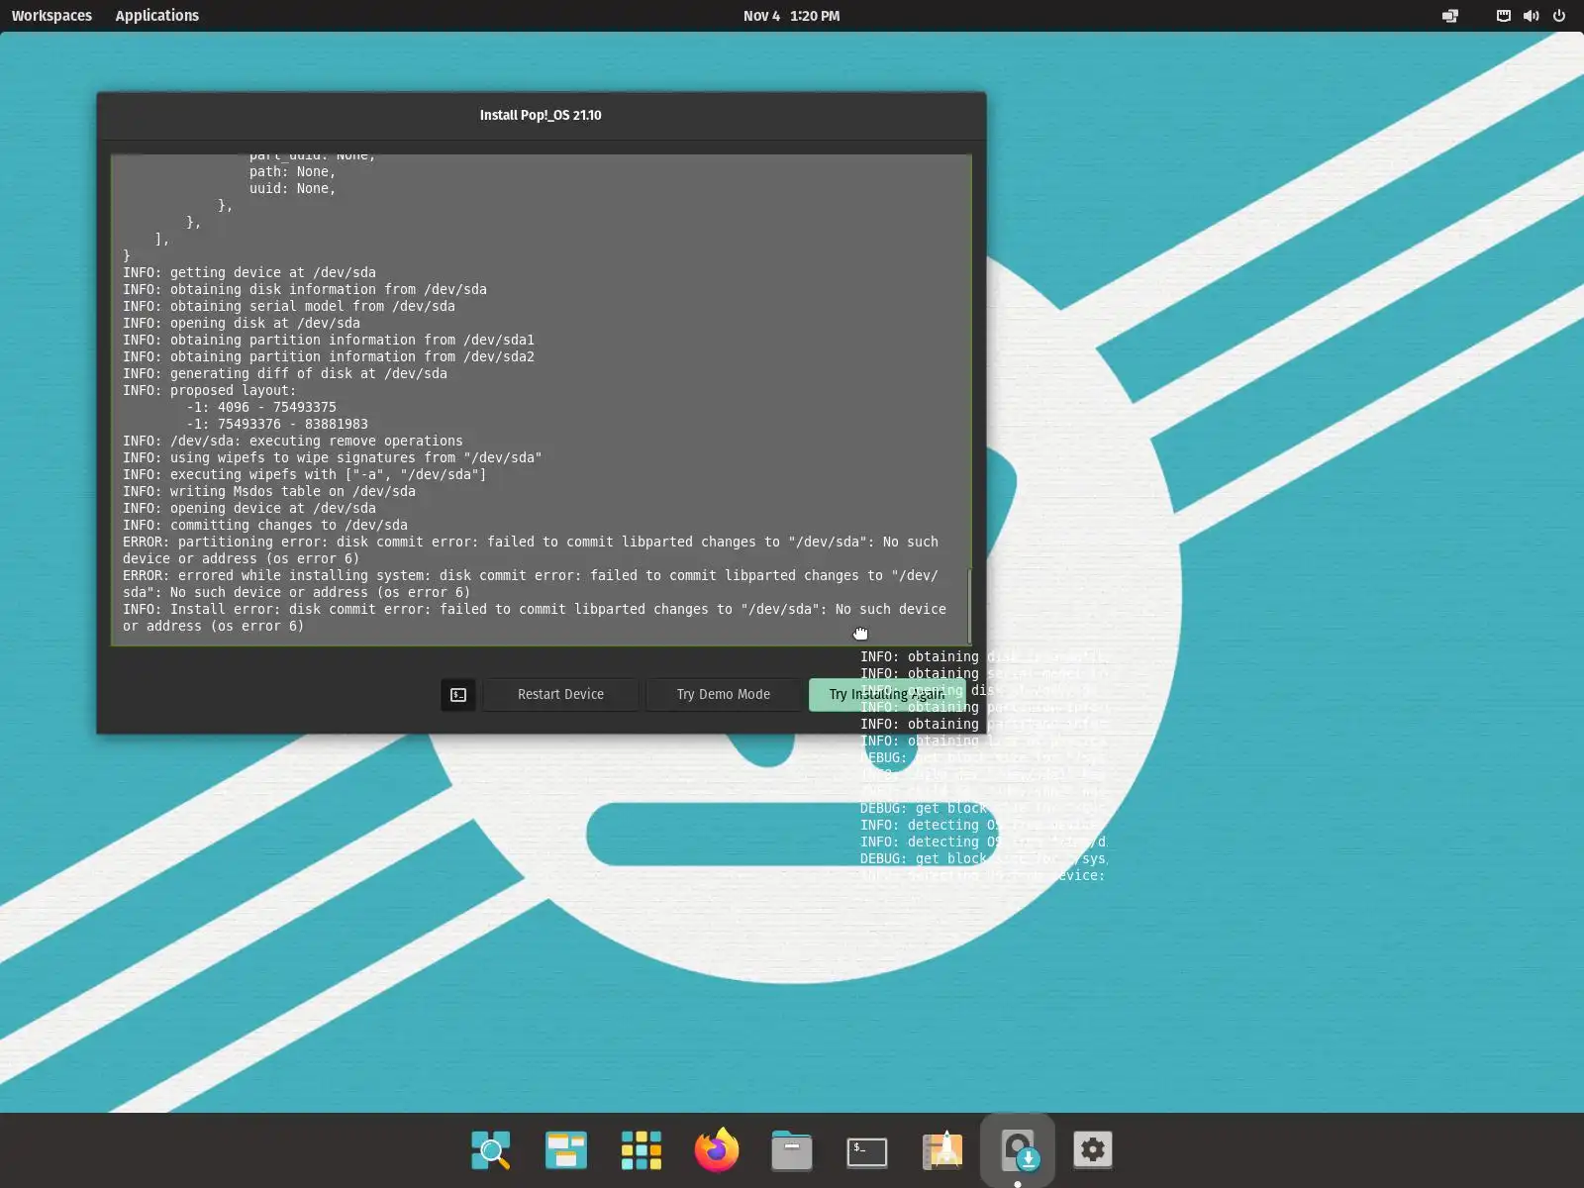Screen dimensions: 1584x1188
Task: Show the Applications grid from dock
Action: [x=642, y=1150]
